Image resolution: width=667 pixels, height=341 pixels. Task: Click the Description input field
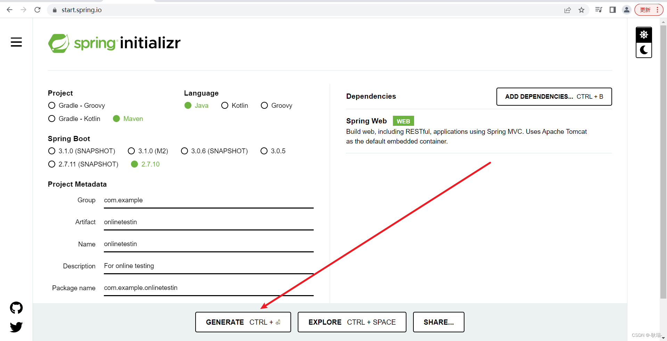point(209,266)
